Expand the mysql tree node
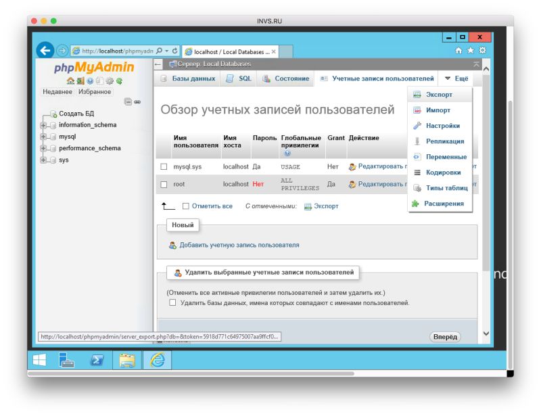 pos(43,137)
